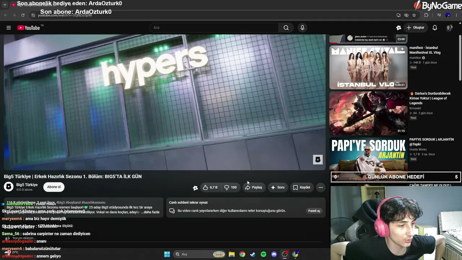Open the title "Darius'u Durdurabilecek Kimse Yoktu!"
Viewport: 462px width, 260px height.
click(x=431, y=98)
